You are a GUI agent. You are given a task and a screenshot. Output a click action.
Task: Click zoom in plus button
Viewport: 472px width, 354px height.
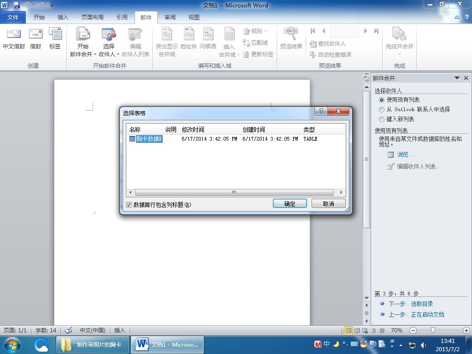[x=466, y=330]
